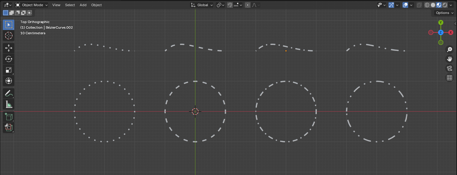Click the 3D cursor at origin
The height and width of the screenshot is (175, 457).
coord(195,111)
